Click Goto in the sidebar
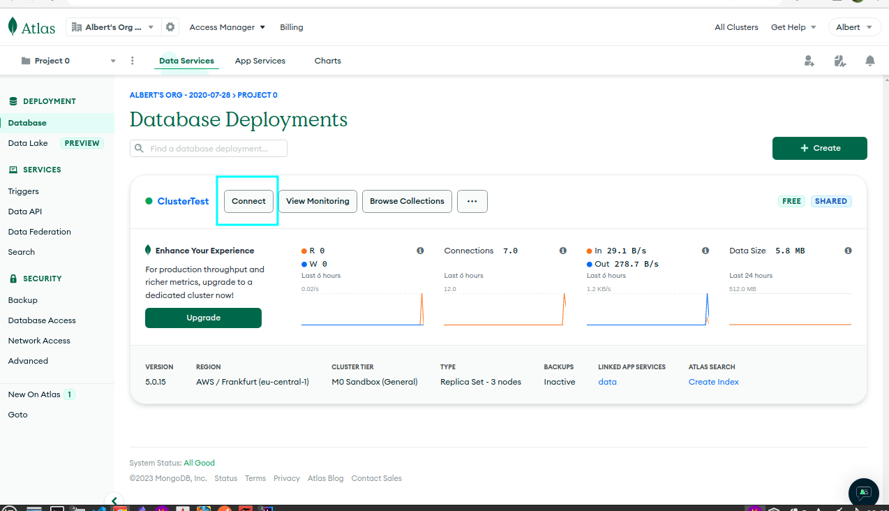The height and width of the screenshot is (511, 889). pos(18,415)
